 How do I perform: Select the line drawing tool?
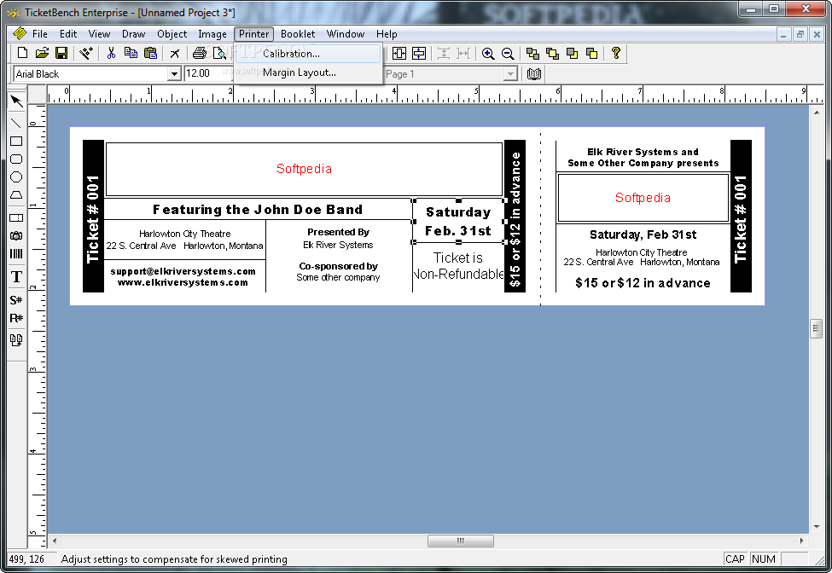coord(16,123)
